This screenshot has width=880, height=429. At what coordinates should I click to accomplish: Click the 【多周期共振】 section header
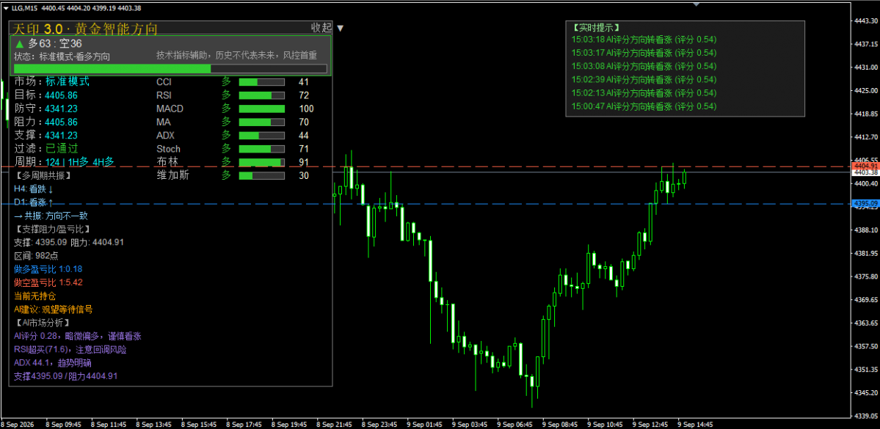tap(43, 176)
